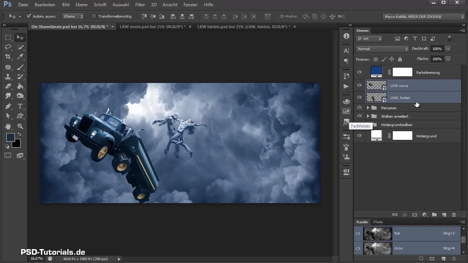Toggle visibility of Grün channel
The height and width of the screenshot is (263, 468).
pyautogui.click(x=358, y=248)
